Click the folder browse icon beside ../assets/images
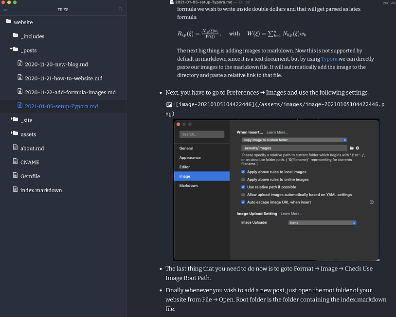This screenshot has width=396, height=317. click(351, 148)
